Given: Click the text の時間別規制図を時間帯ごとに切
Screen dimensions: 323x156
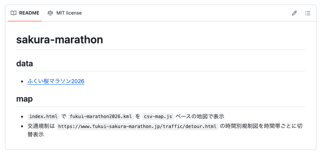Looking at the screenshot, I should click(261, 126).
